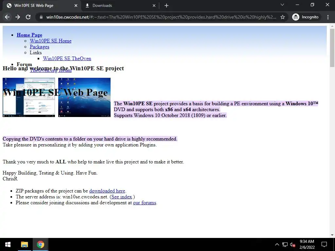
Task: Click the 'Win10PE SE Web Page' heading
Action: point(55,92)
